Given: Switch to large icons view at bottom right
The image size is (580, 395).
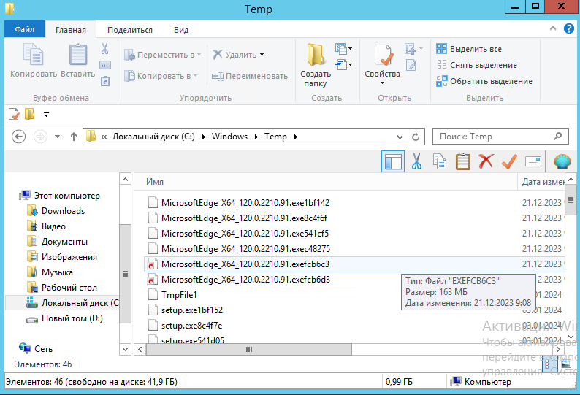Looking at the screenshot, I should point(566,364).
